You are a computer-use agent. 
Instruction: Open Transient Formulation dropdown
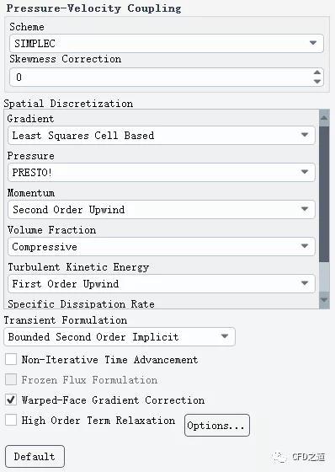coord(120,336)
